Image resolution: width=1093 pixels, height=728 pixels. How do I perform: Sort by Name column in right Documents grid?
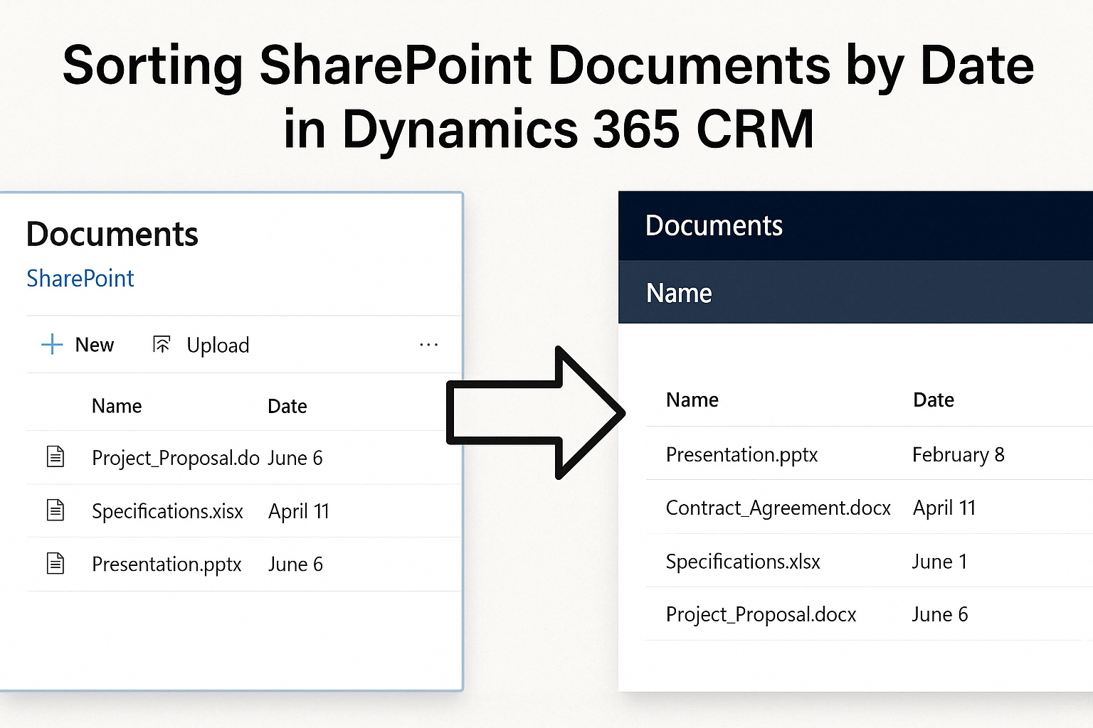[692, 400]
